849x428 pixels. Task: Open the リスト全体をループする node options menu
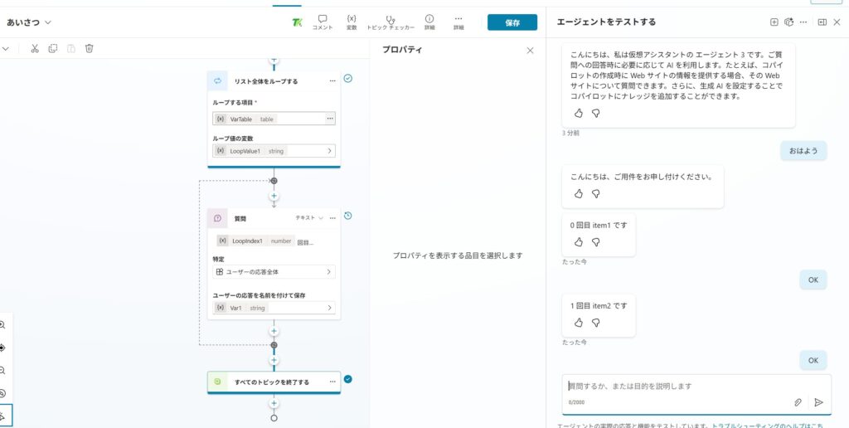pos(332,81)
